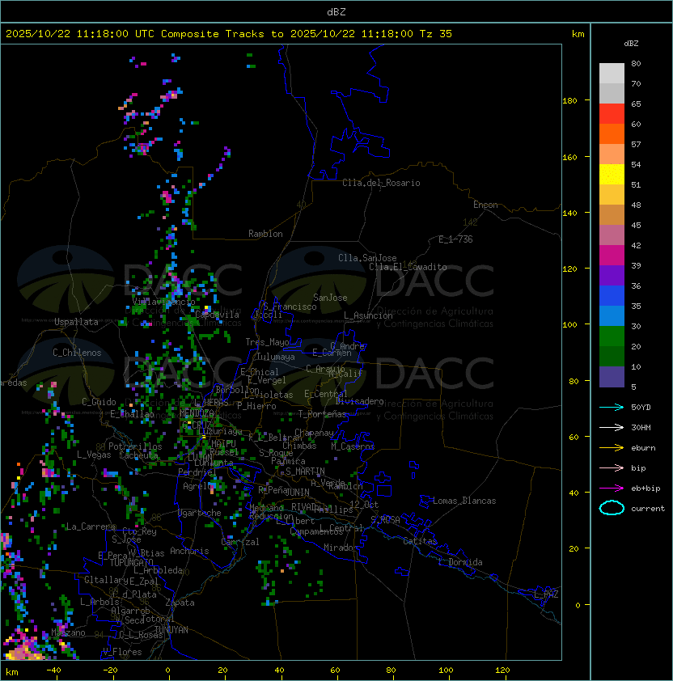Screen dimensions: 673x681
Task: Click the TUNUYAN map label
Action: pos(171,630)
